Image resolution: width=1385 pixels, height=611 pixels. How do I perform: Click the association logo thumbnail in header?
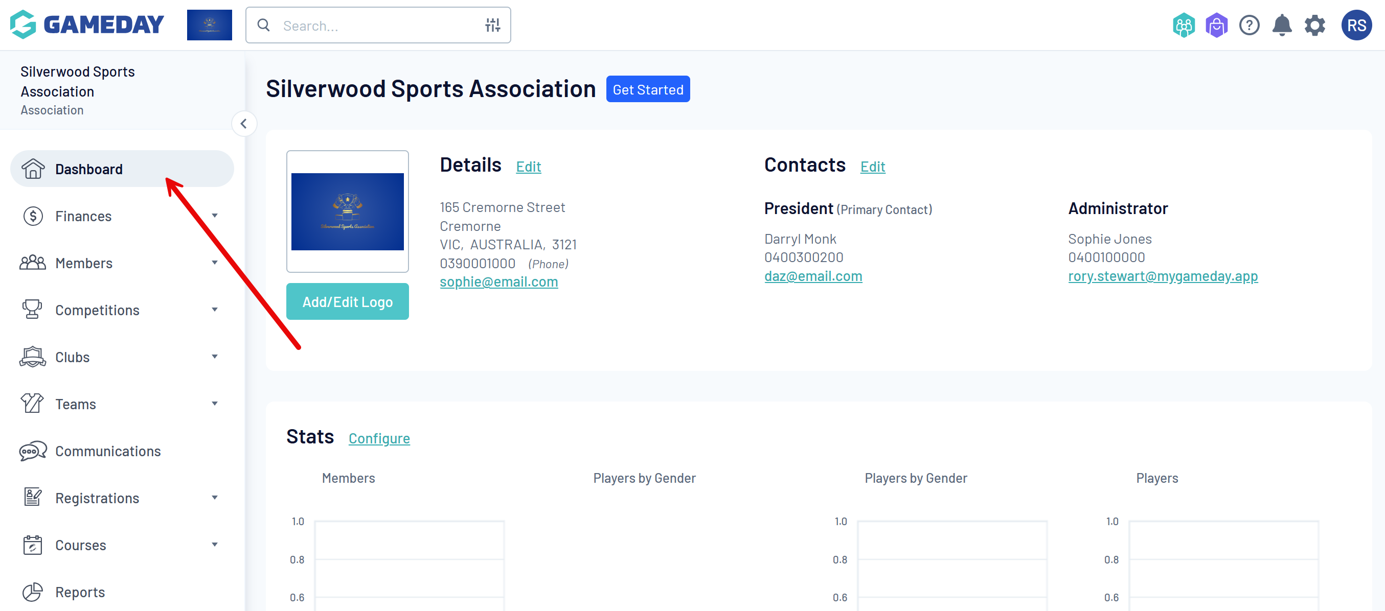tap(209, 25)
